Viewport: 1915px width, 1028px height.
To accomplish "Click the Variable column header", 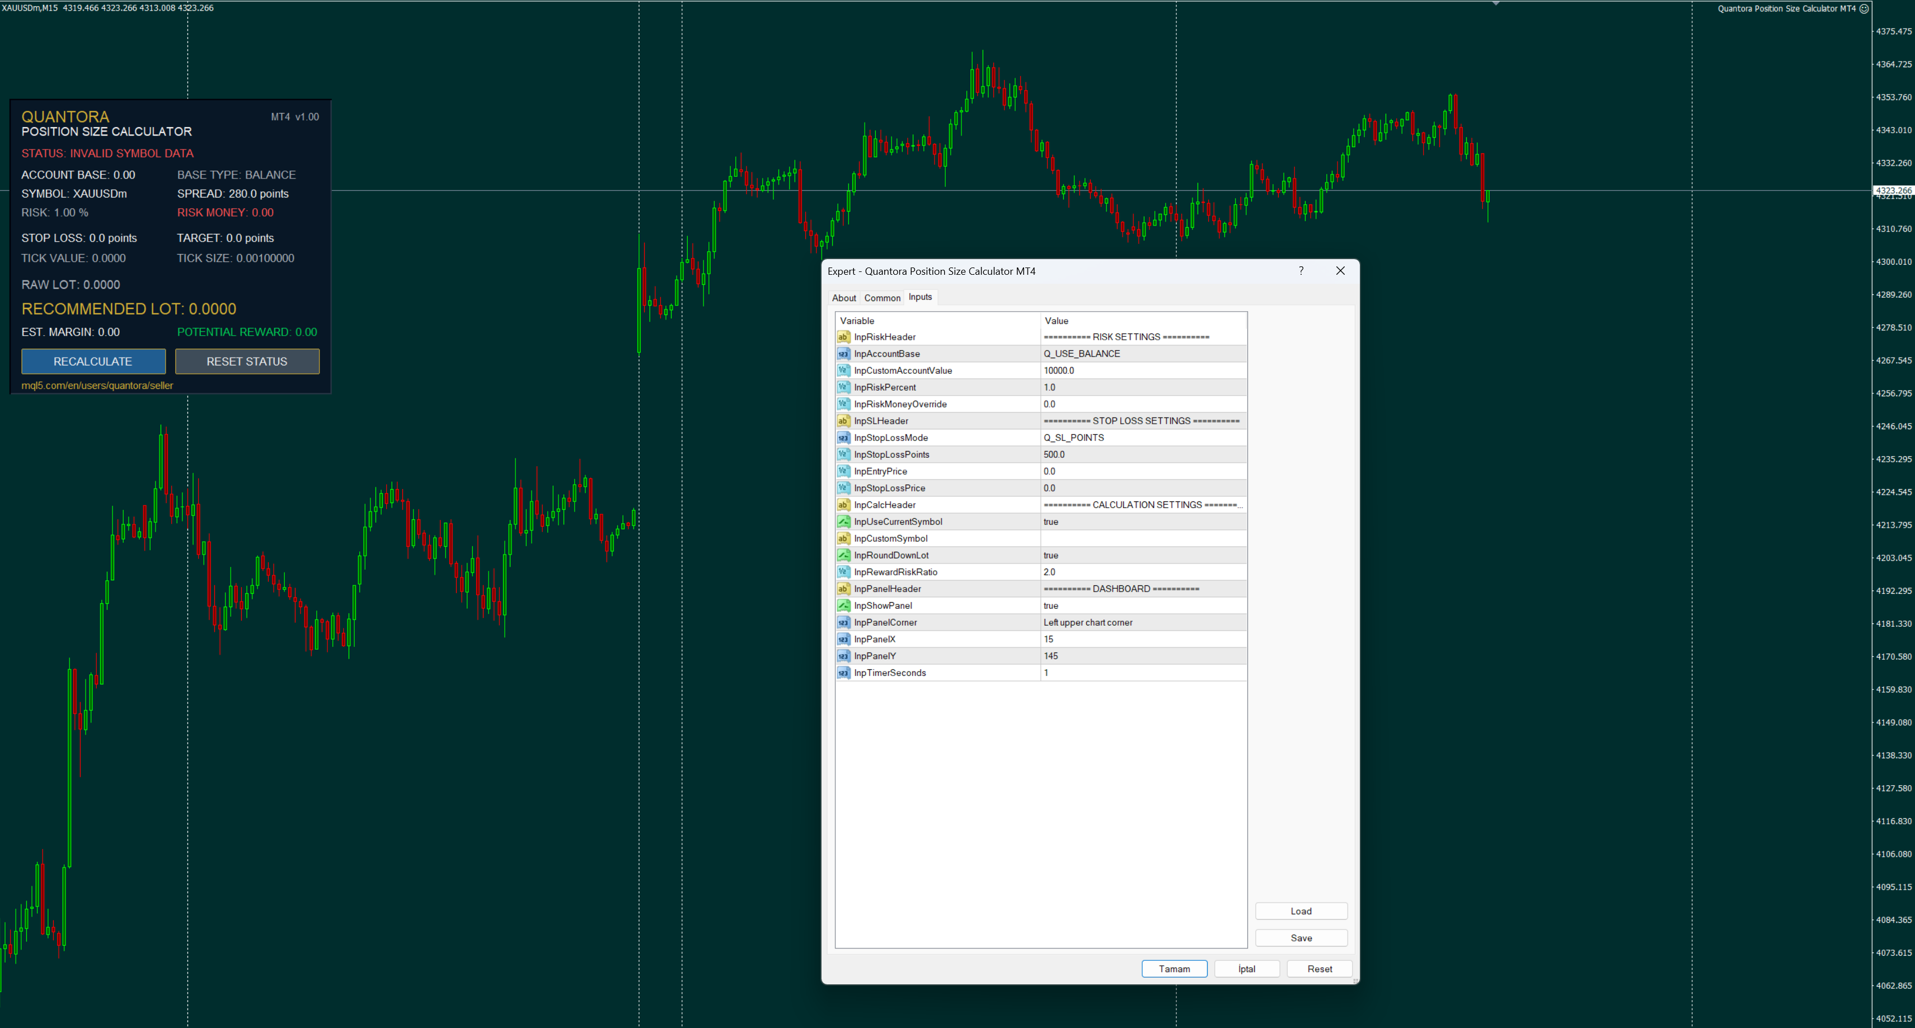I will 937,320.
